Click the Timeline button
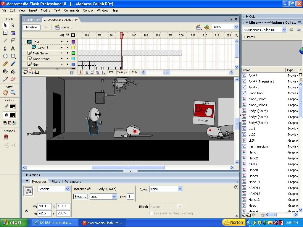This screenshot has width=303, height=228. [x=31, y=27]
